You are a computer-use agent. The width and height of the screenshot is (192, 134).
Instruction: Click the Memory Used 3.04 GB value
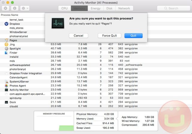(x=109, y=119)
